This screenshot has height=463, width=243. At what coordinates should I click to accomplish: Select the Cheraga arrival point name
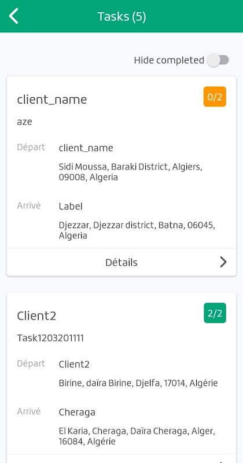tap(77, 412)
